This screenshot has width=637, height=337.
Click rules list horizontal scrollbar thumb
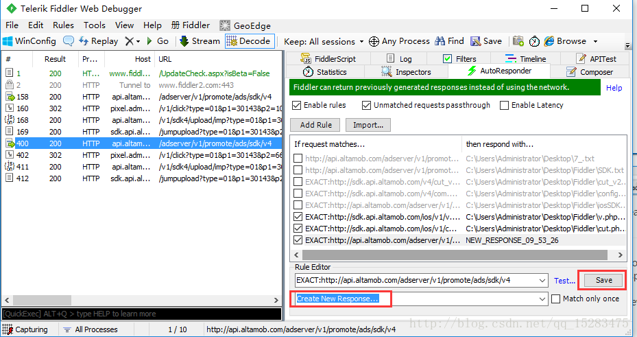(455, 255)
